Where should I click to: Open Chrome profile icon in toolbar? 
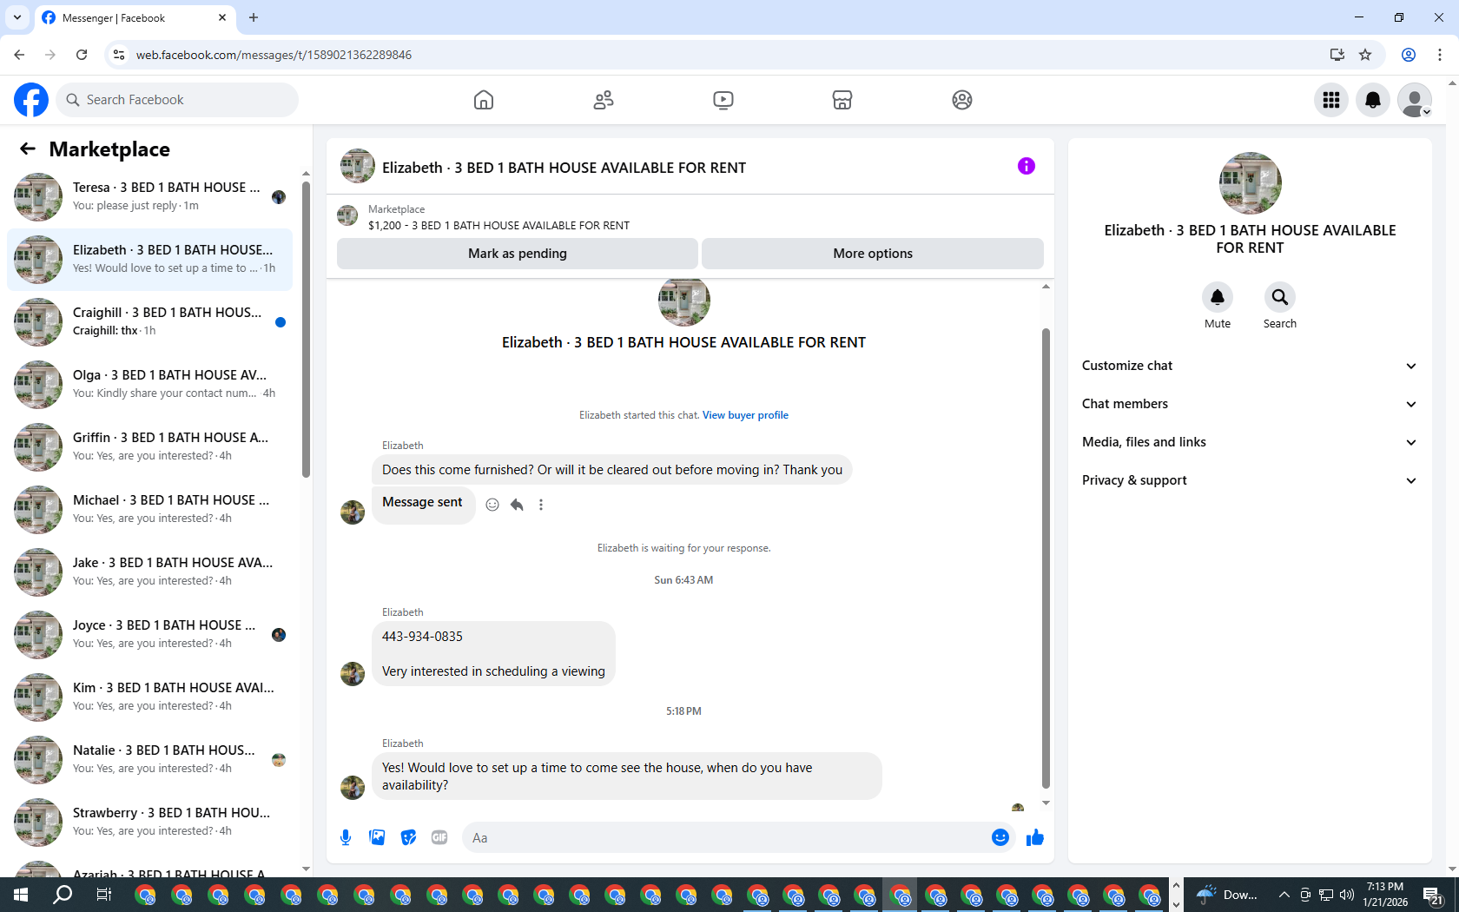[x=1409, y=55]
